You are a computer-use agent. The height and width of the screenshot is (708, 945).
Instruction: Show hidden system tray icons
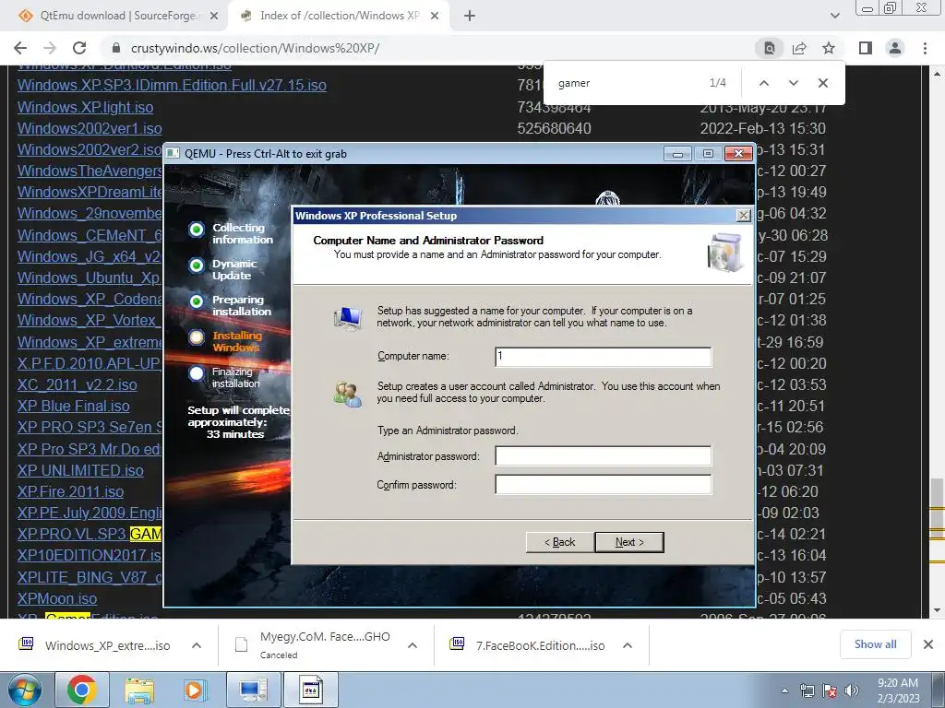pyautogui.click(x=784, y=690)
